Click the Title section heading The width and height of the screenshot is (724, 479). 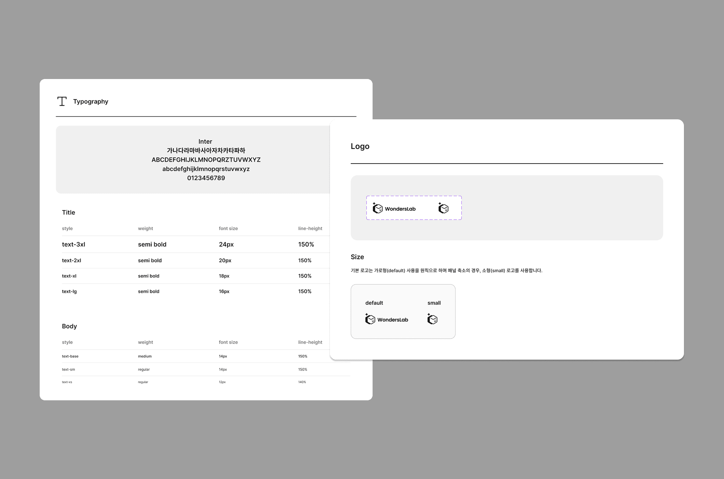(68, 212)
